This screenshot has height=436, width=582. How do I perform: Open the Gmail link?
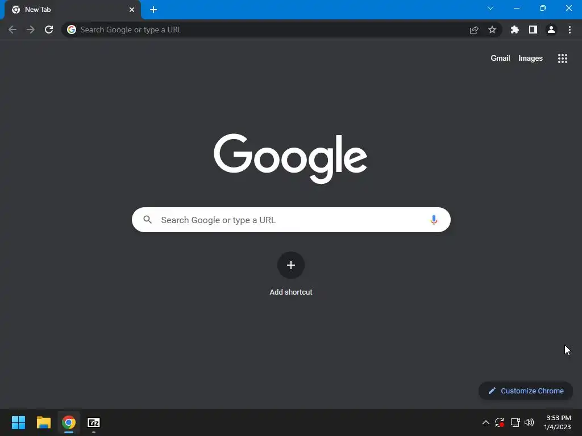tap(500, 58)
